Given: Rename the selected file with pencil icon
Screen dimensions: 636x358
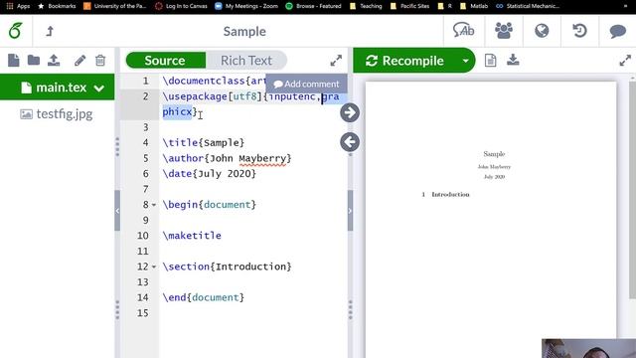Looking at the screenshot, I should [79, 61].
